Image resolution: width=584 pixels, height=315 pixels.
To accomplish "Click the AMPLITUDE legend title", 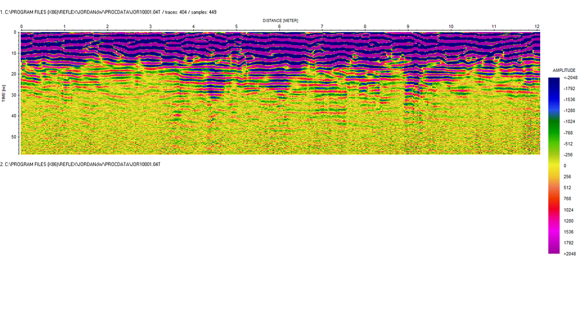I will coord(564,70).
